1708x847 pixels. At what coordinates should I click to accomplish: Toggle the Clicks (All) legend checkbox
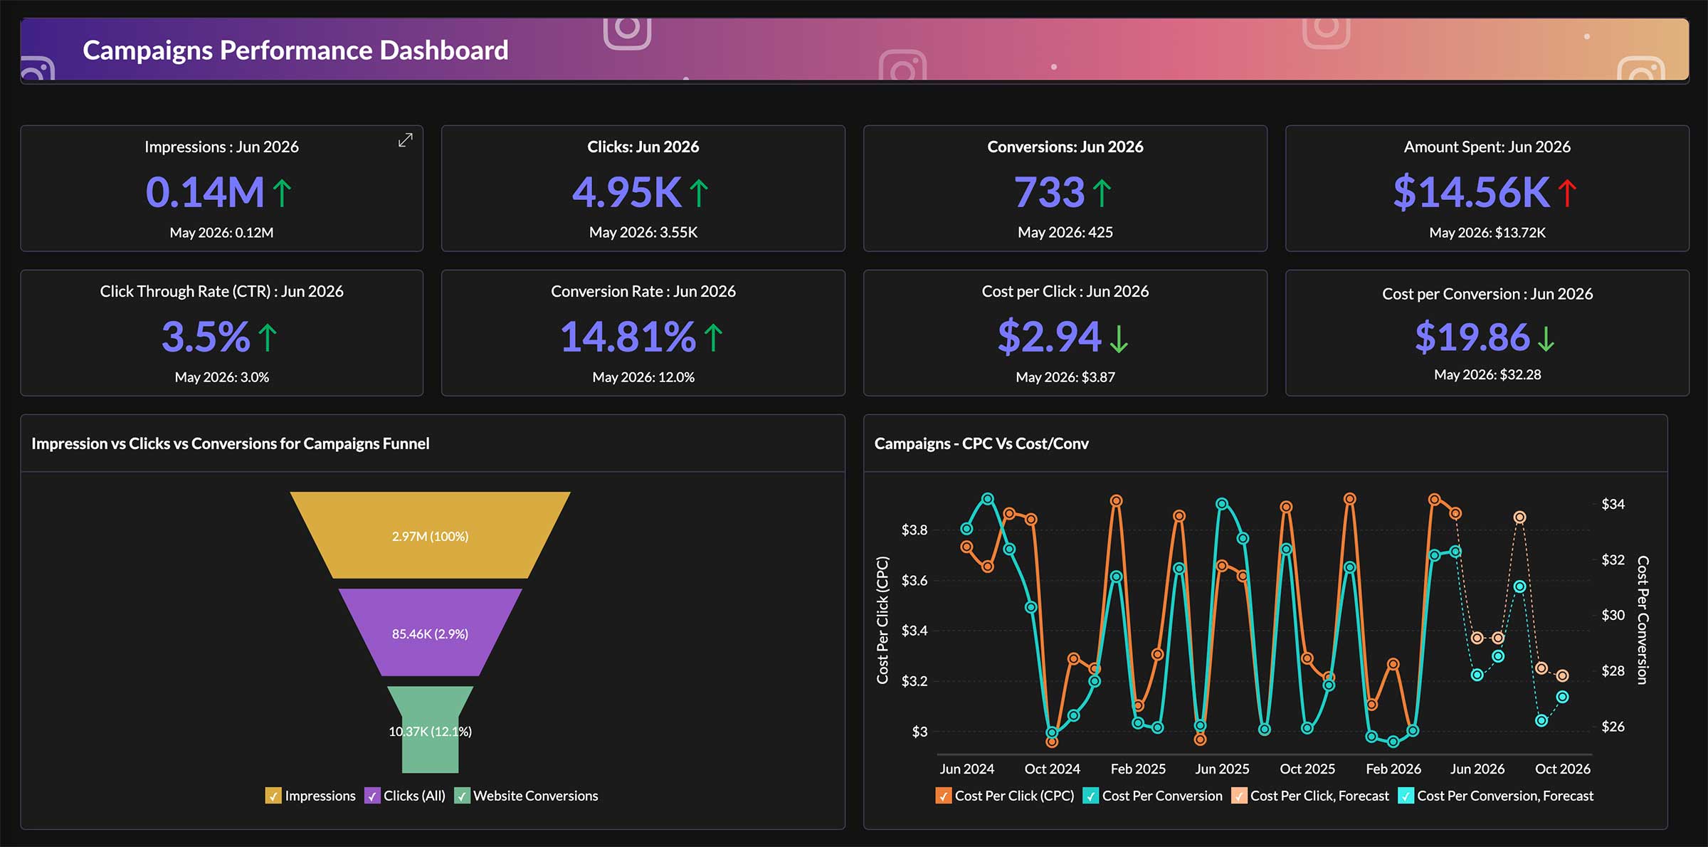pos(372,796)
